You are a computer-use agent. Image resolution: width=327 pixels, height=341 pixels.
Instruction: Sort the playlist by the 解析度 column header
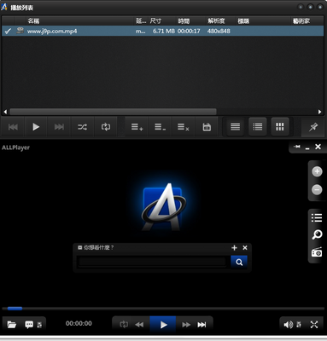tap(216, 20)
